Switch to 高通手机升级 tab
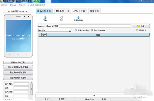Screen dimensions: 154x101 pos(44,11)
